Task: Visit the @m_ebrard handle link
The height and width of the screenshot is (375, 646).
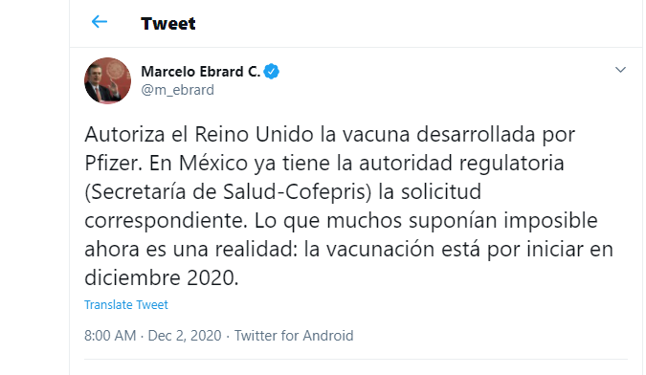Action: pos(178,90)
